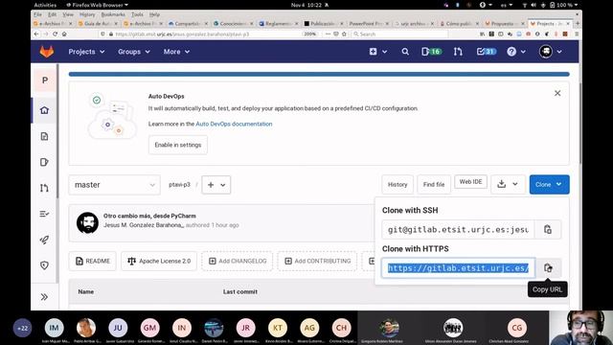Open Firefox Edit menu
Image resolution: width=613 pixels, height=345 pixels.
tap(52, 14)
